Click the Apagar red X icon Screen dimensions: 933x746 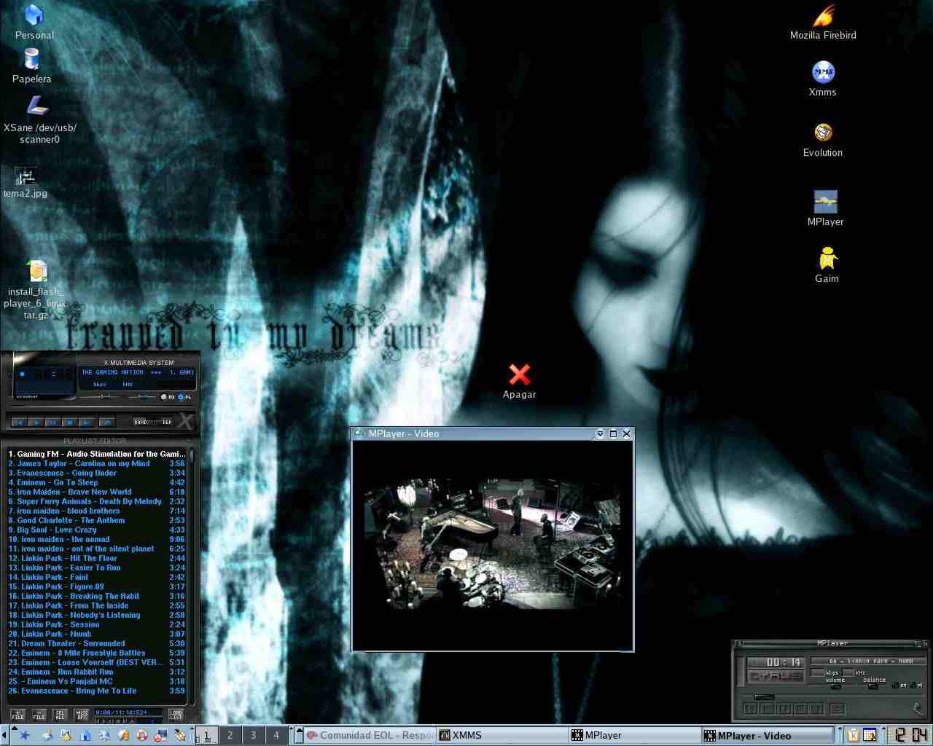coord(519,375)
